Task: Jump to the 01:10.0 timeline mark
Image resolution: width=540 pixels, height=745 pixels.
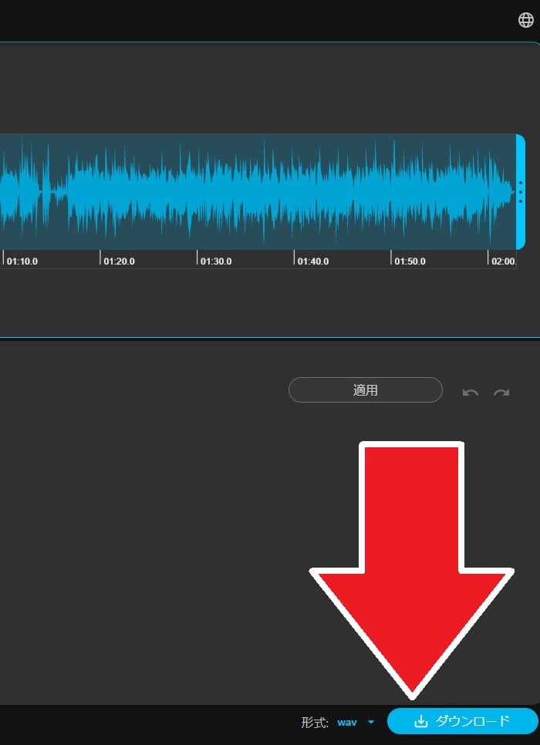Action: coord(22,261)
